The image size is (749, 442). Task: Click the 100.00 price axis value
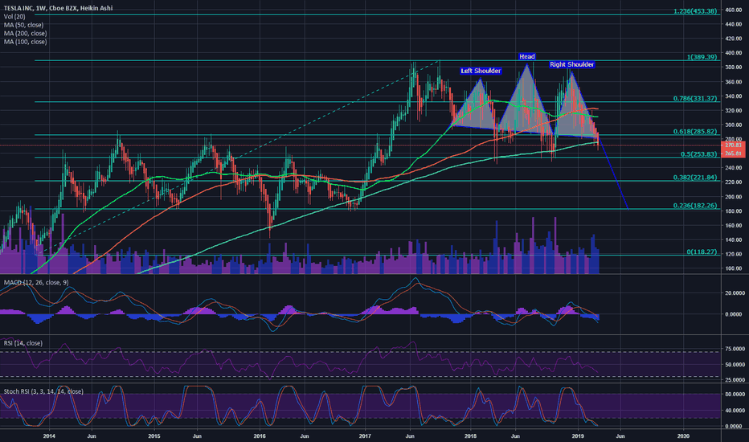pos(733,268)
